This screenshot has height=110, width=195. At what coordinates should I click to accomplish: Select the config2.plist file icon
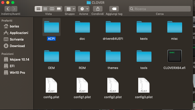(x=113, y=85)
